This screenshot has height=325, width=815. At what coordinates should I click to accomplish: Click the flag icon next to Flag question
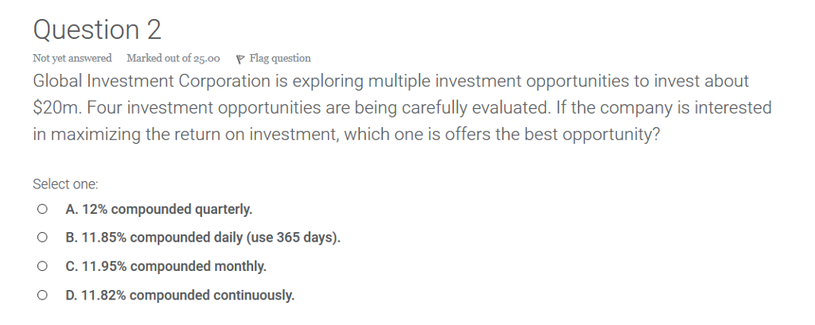coord(240,59)
